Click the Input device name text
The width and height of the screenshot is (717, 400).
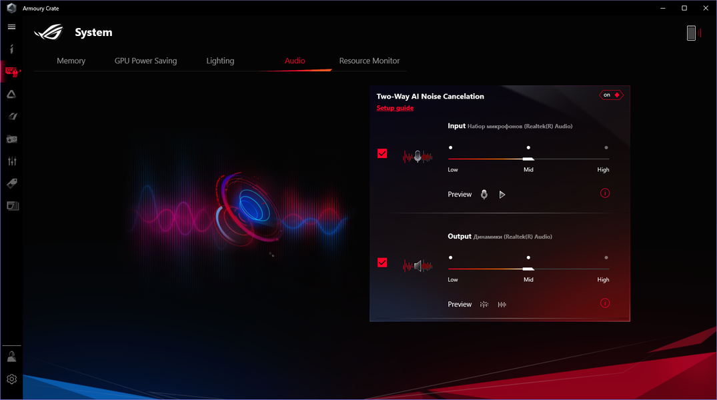(520, 126)
